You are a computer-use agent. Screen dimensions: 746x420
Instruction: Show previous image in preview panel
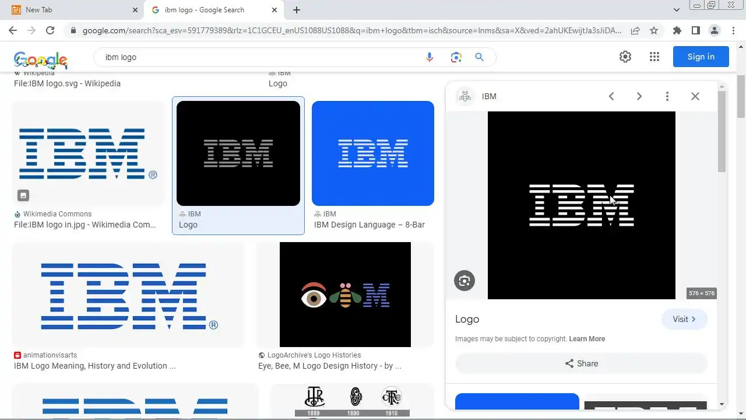coord(611,96)
